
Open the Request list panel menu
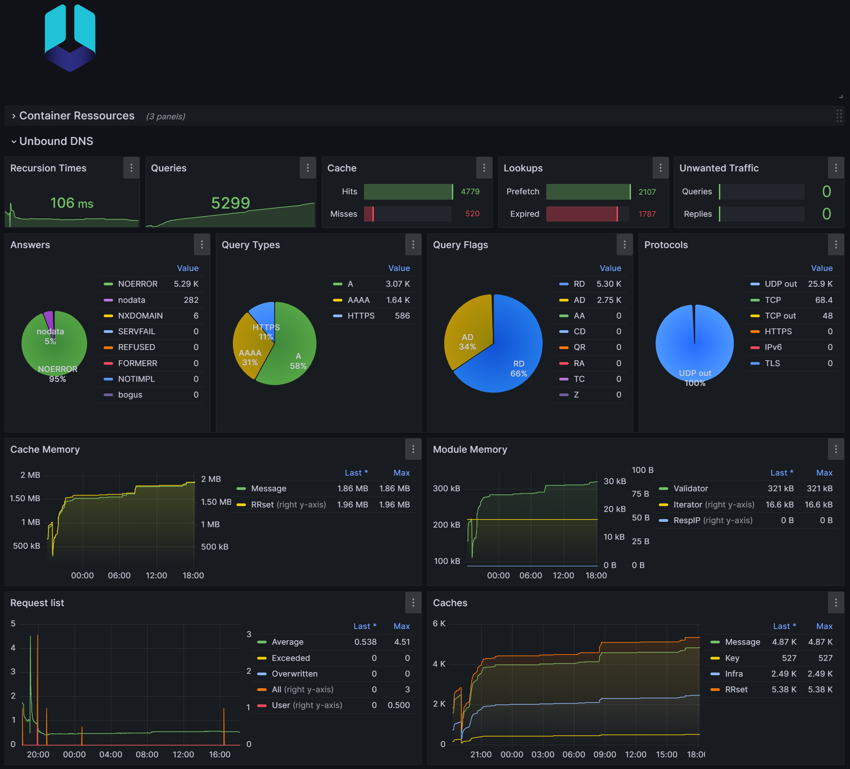413,603
